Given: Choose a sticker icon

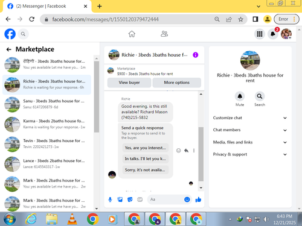Looking at the screenshot, I should click(130, 199).
